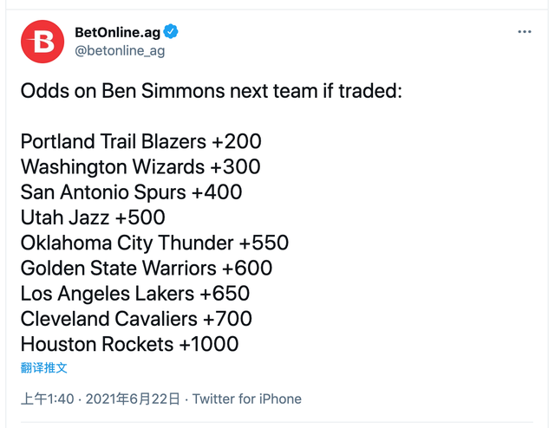Click the Oklahoma City Thunder +550 line

pos(154,243)
